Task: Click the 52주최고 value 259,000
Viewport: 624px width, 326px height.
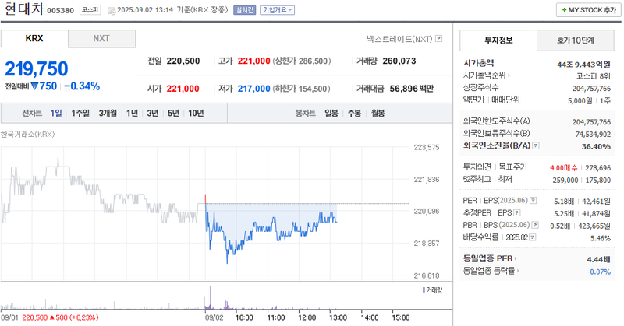Action: [565, 181]
